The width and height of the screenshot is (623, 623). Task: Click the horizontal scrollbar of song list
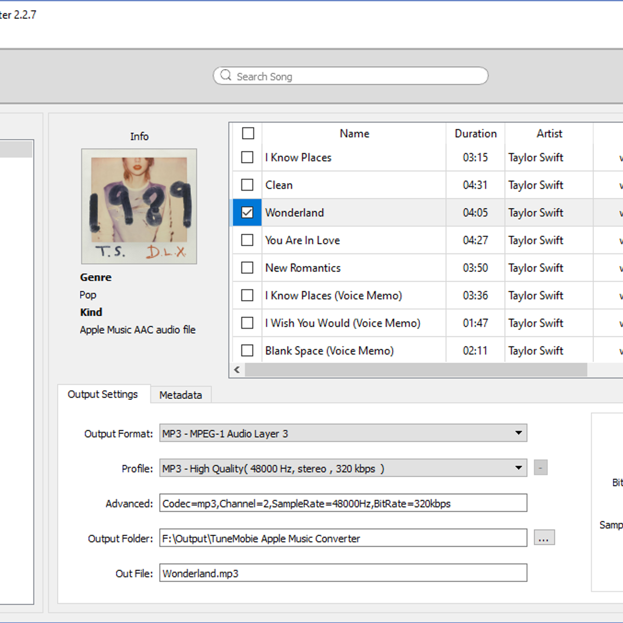point(415,370)
